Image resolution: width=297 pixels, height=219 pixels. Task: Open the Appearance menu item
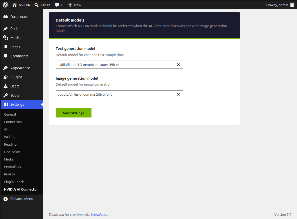coord(22,68)
